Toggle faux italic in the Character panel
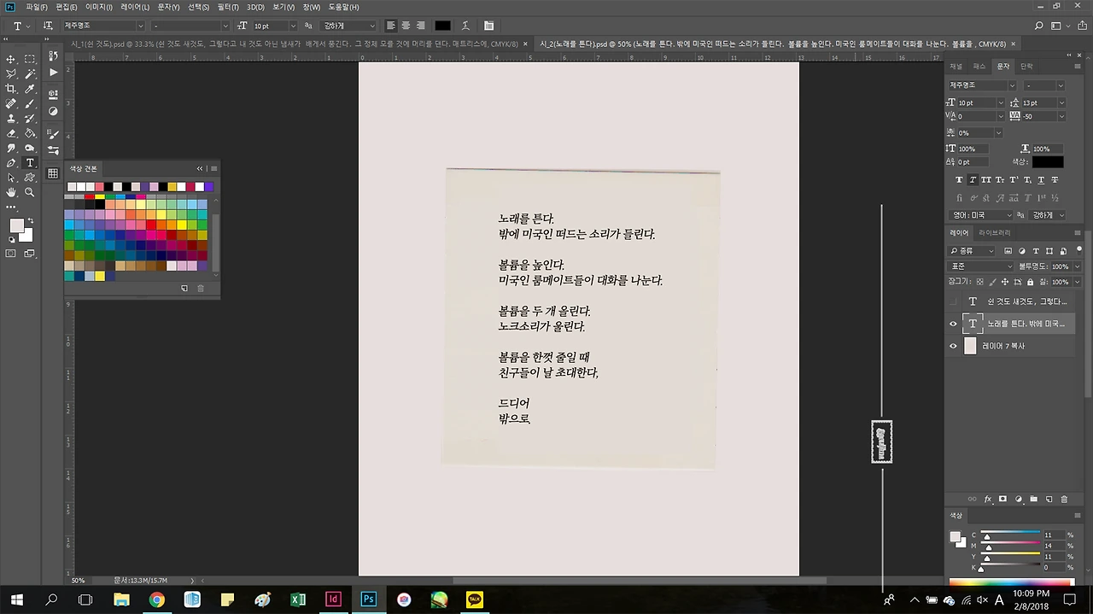 [973, 180]
